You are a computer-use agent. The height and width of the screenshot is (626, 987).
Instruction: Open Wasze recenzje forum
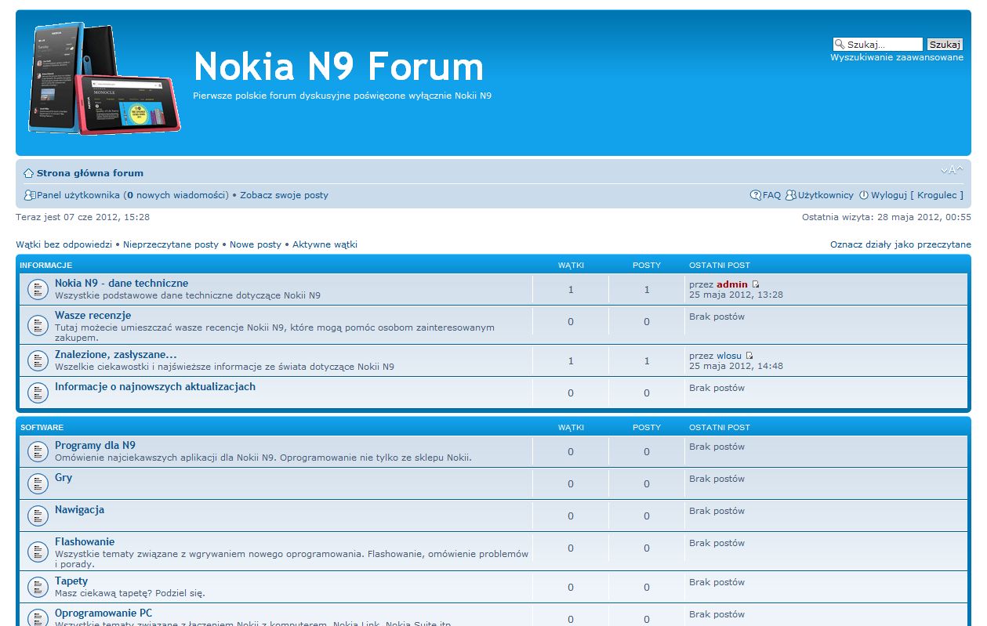pos(93,315)
